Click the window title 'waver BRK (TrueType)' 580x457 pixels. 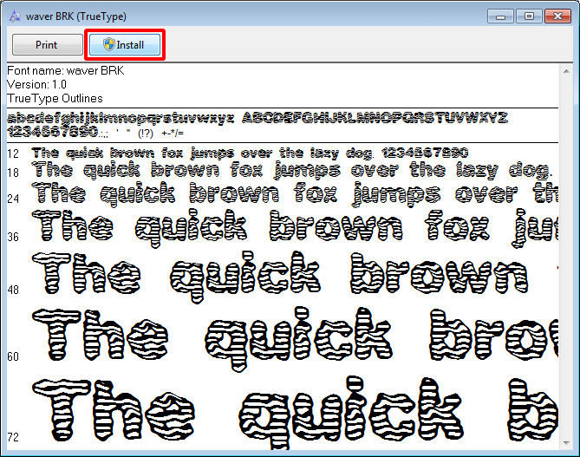pyautogui.click(x=75, y=16)
